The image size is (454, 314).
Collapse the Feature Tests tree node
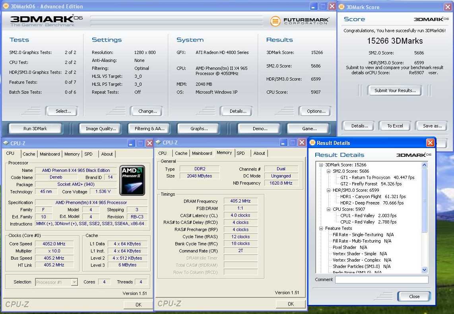(x=321, y=228)
